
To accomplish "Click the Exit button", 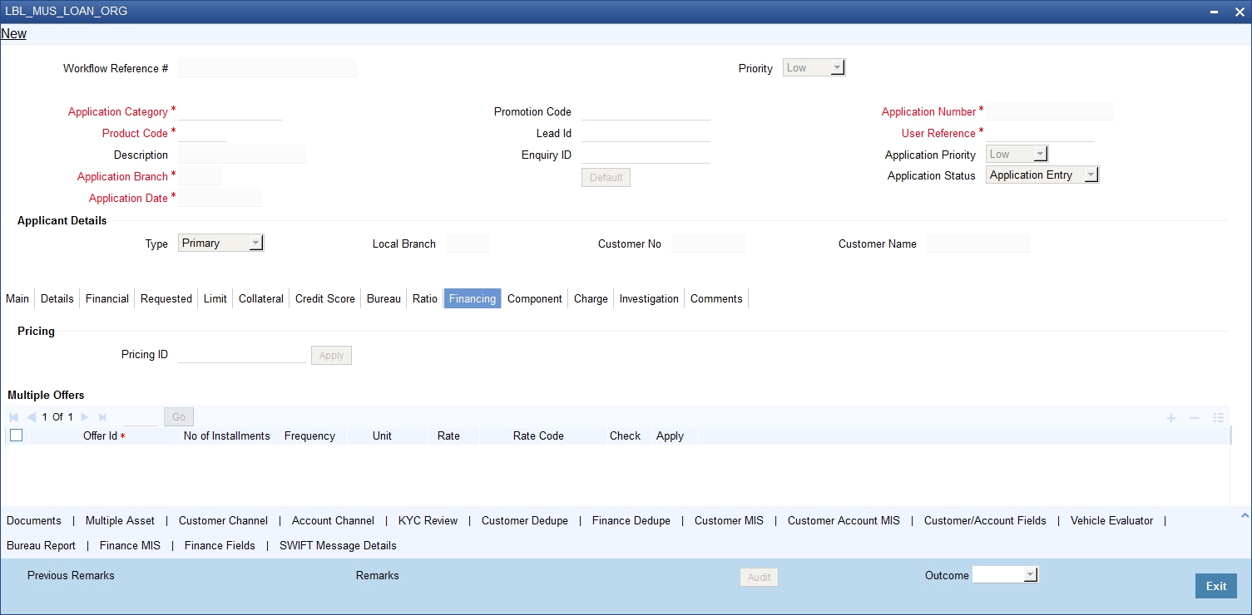I will (x=1216, y=586).
